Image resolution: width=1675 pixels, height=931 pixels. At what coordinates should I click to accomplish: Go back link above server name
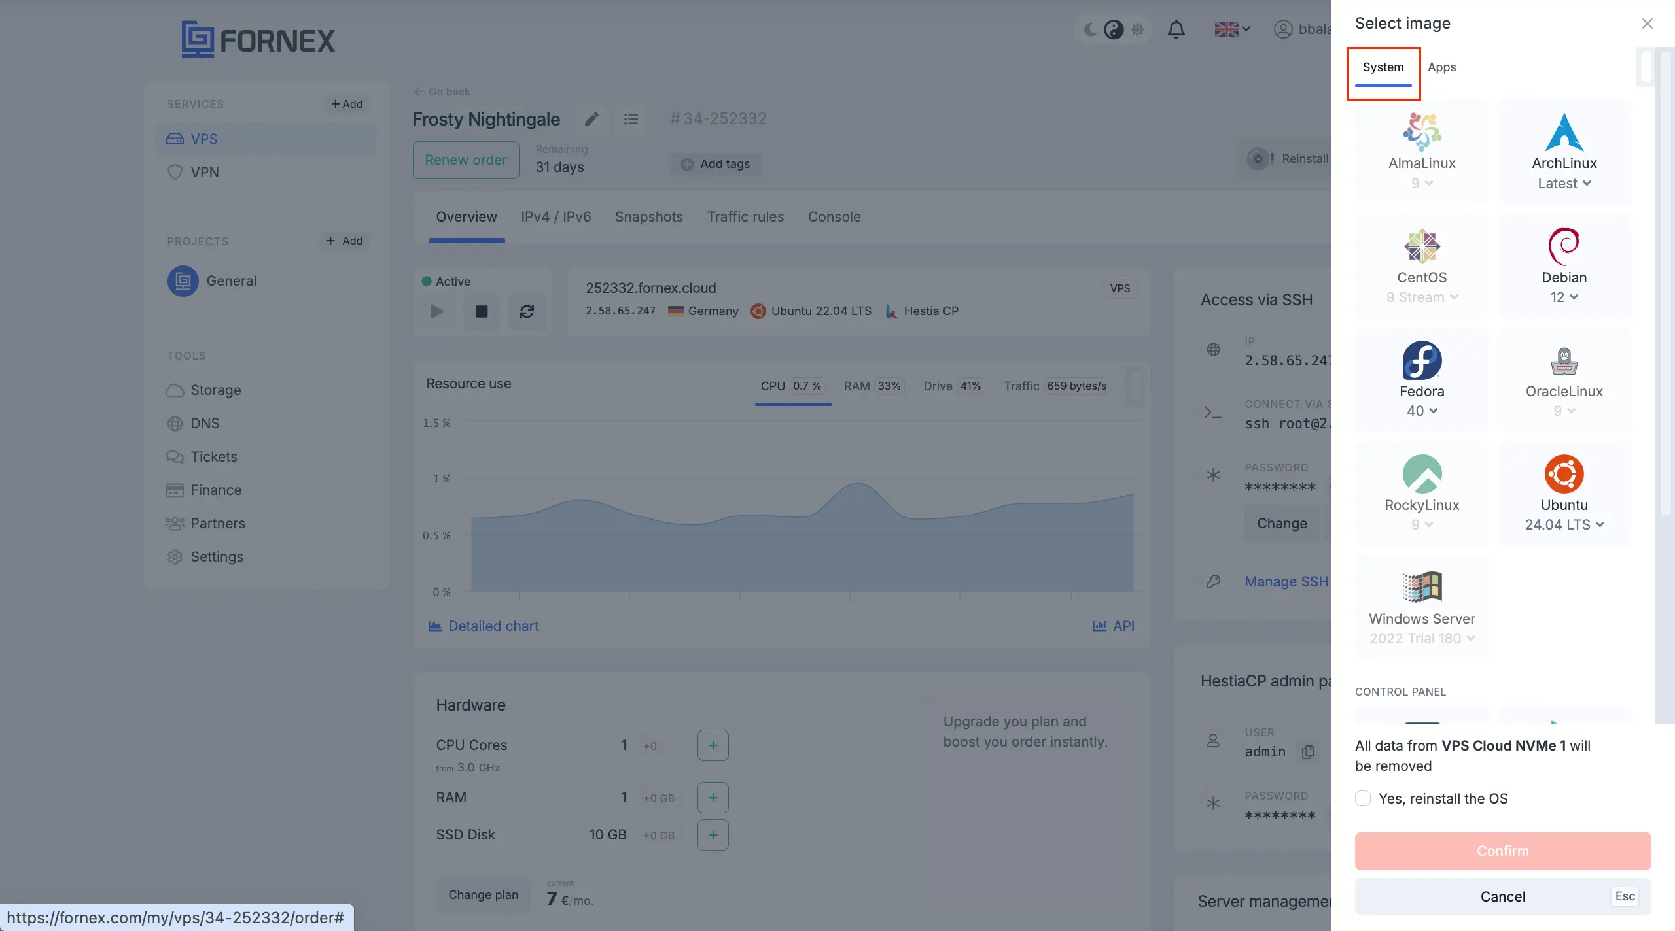[x=442, y=92]
